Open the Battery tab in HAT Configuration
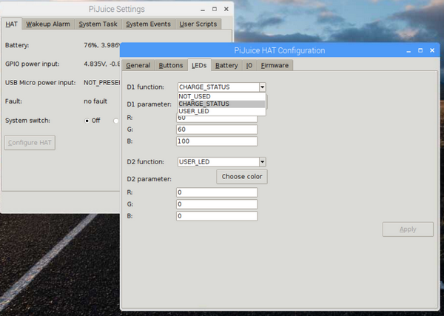 point(226,65)
